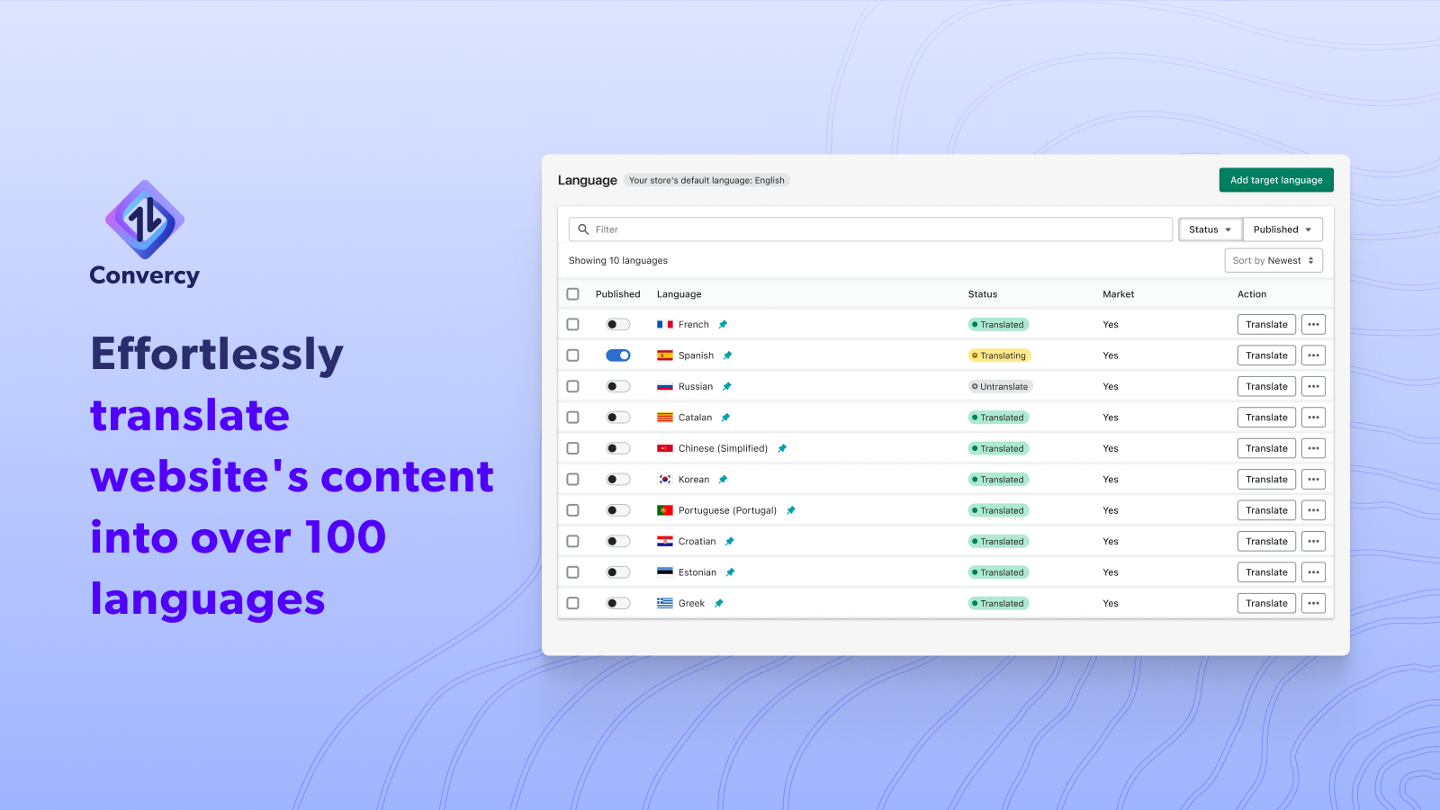Enable the Estonian published toggle
This screenshot has width=1440, height=810.
pos(617,572)
